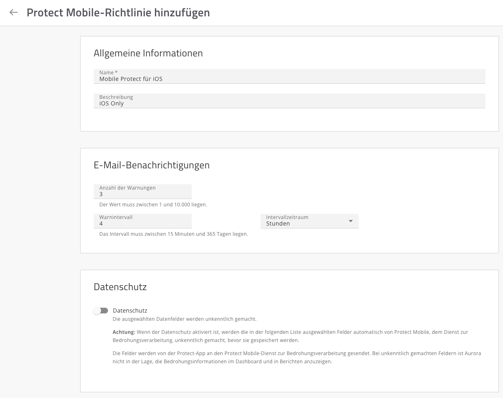Click the E-Mail-Benachrichtigungen heading
This screenshot has width=503, height=398.
click(151, 165)
